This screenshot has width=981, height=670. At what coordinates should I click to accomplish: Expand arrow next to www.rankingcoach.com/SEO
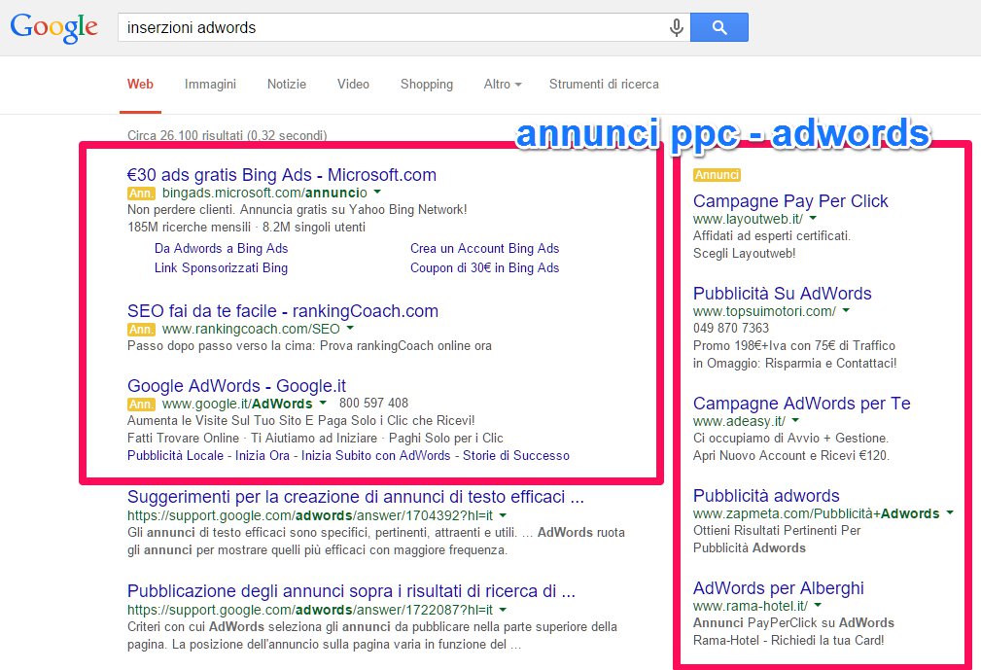click(x=350, y=328)
